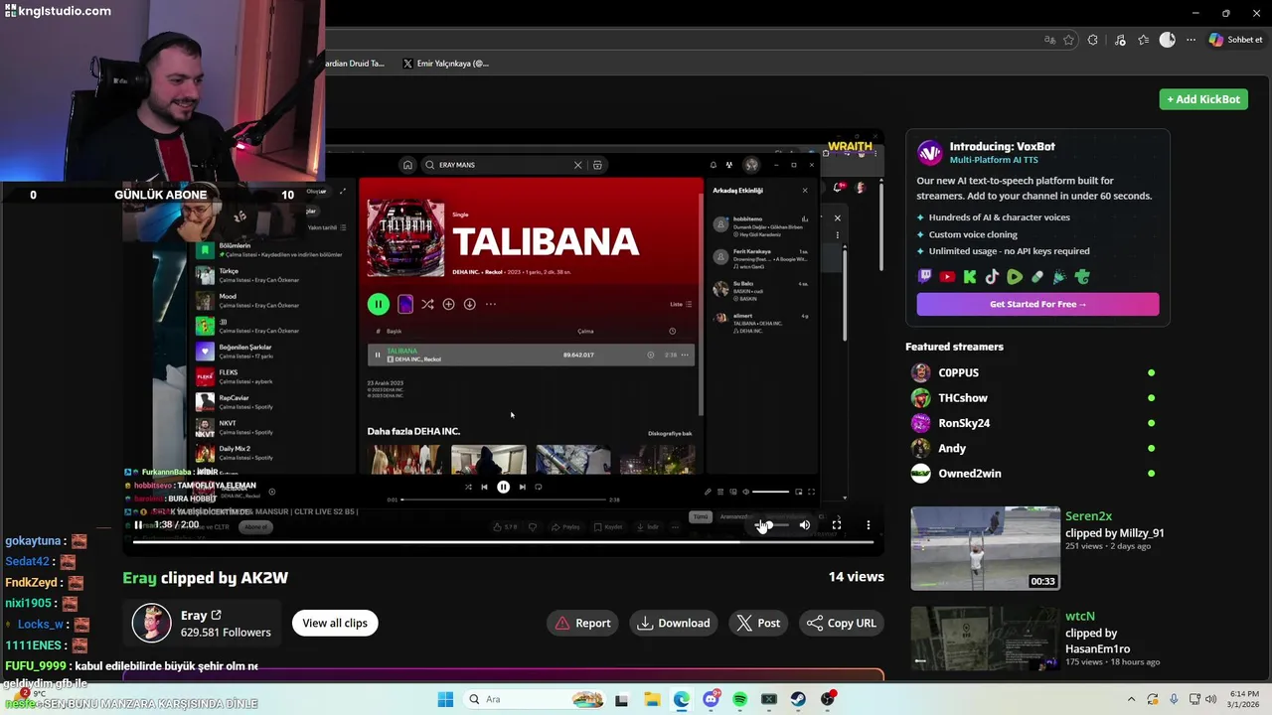Viewport: 1272px width, 715px height.
Task: Seek within the clip progress bar
Action: tap(503, 542)
